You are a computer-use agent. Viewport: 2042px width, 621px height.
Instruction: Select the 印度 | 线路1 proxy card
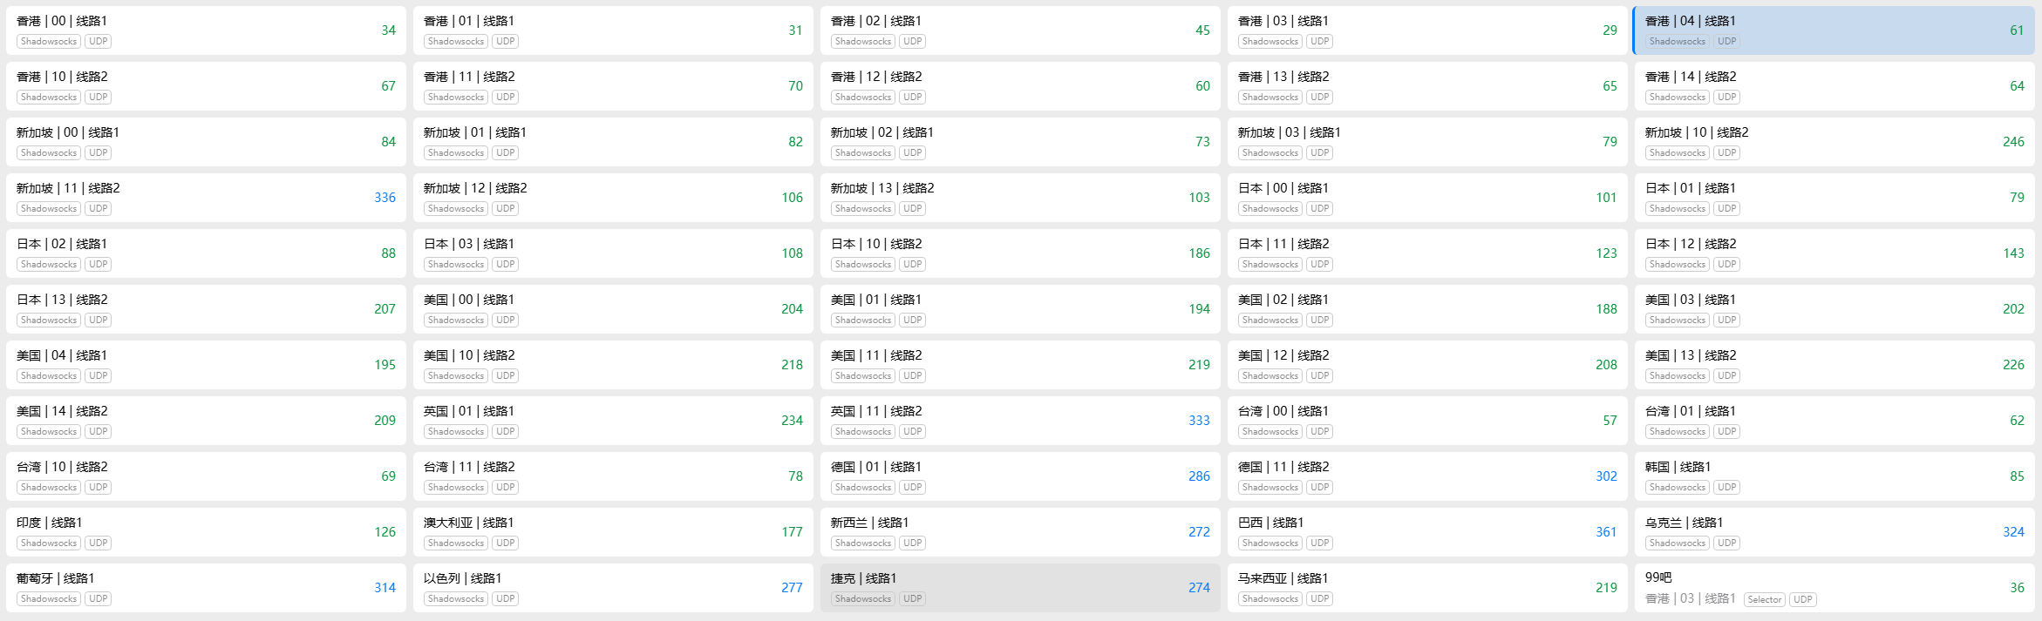(x=206, y=532)
